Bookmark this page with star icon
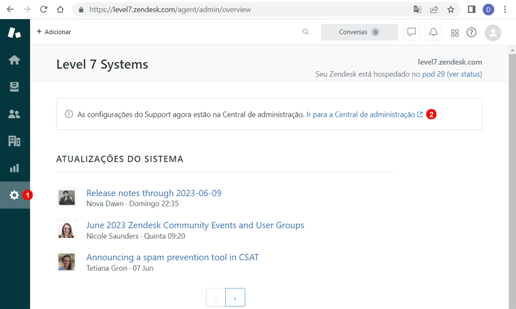 tap(451, 9)
